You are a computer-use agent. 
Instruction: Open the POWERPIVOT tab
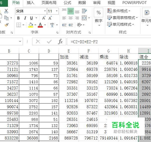134,3
